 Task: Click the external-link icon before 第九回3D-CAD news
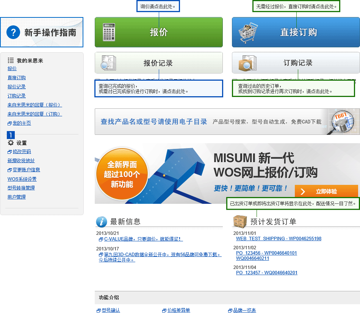(x=101, y=255)
